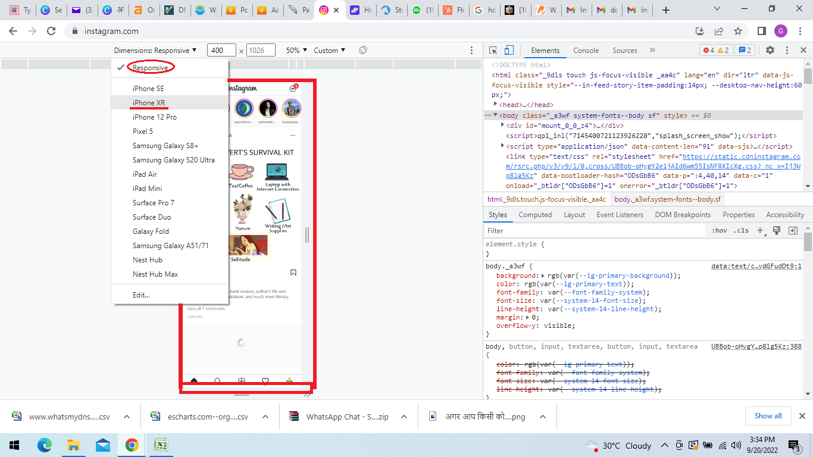Image resolution: width=813 pixels, height=457 pixels.
Task: Open chevron menu for WhatsApp Chat zip download
Action: (404, 417)
